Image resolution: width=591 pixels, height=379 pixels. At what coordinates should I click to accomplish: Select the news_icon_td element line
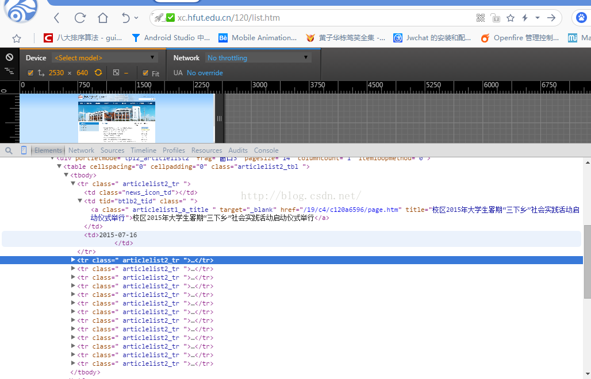(x=141, y=192)
